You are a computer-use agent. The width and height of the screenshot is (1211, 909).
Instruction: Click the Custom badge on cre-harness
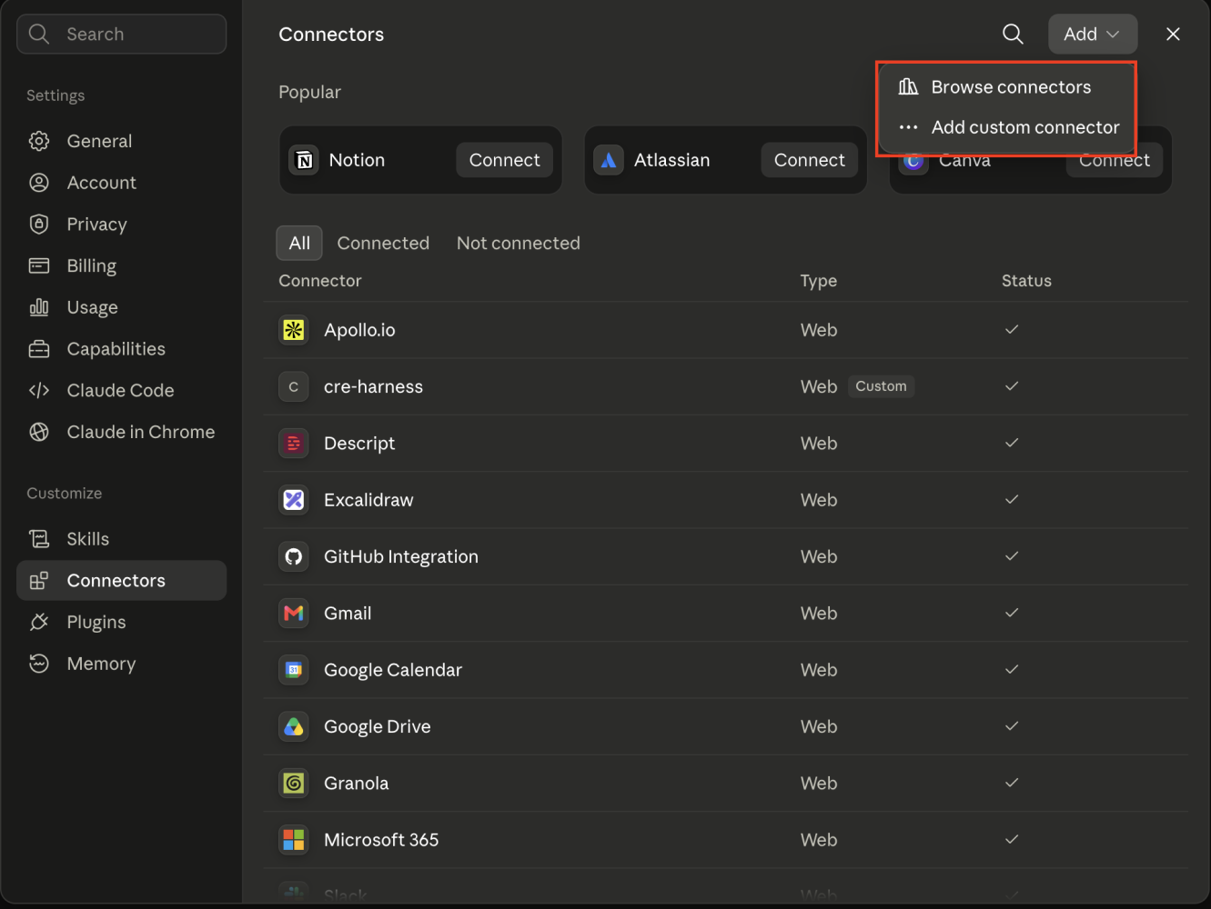[881, 386]
